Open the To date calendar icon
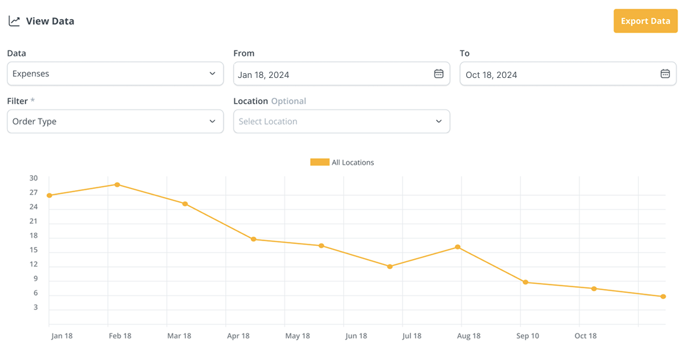 coord(665,74)
